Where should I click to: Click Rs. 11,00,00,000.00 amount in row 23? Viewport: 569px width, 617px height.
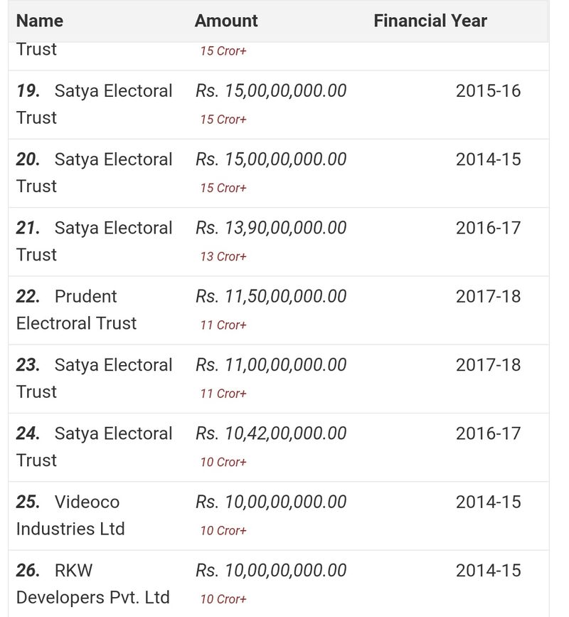(x=271, y=365)
